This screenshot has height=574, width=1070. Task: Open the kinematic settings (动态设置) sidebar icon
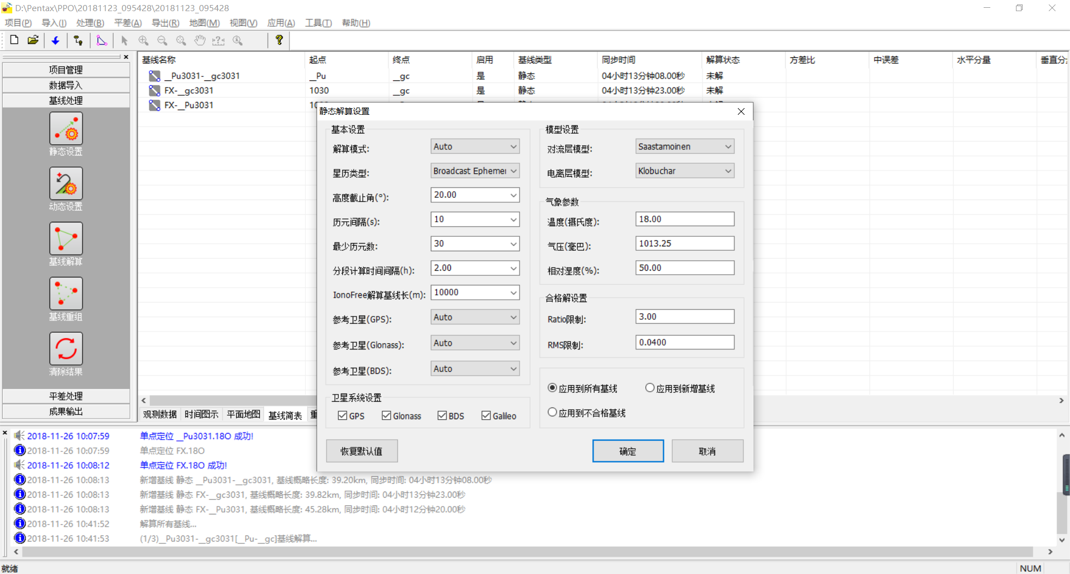click(x=66, y=184)
